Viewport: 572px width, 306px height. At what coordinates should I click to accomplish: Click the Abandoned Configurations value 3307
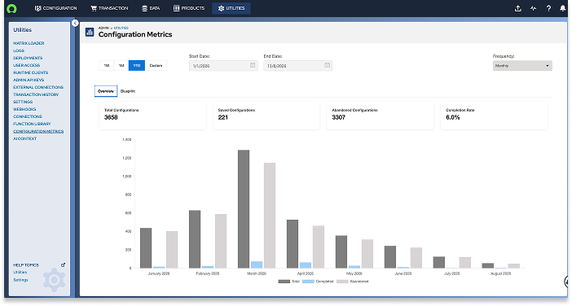point(338,117)
